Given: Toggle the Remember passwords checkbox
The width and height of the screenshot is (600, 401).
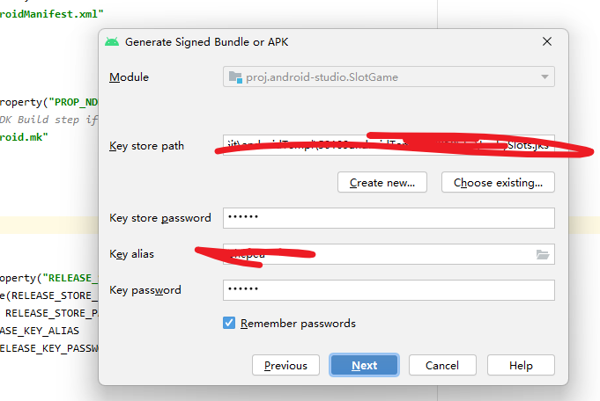Looking at the screenshot, I should pyautogui.click(x=230, y=323).
